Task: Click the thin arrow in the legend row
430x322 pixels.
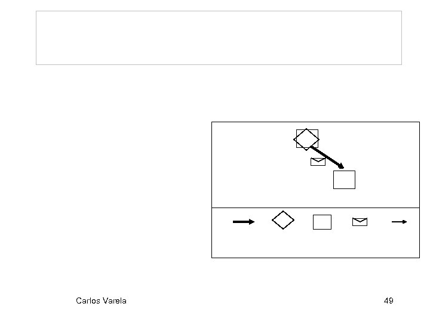Action: 399,222
